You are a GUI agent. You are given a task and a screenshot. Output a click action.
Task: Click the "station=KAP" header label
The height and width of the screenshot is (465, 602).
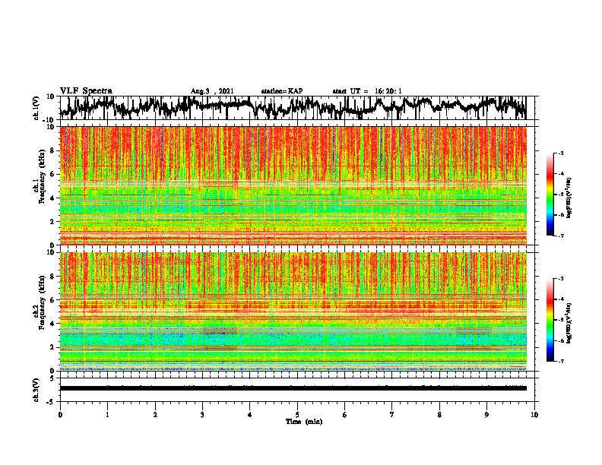point(281,91)
